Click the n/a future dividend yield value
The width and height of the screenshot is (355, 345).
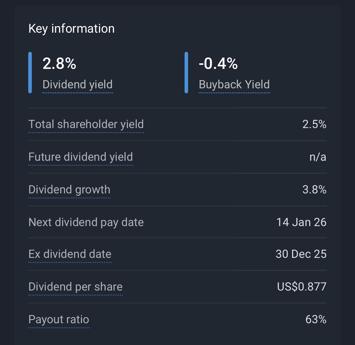[318, 157]
